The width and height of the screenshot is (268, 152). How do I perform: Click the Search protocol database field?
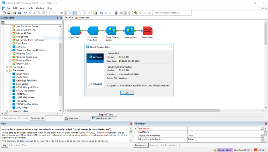(172, 13)
